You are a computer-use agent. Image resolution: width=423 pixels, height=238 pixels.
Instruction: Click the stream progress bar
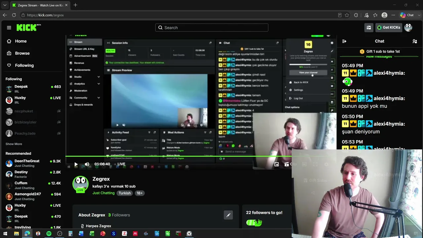click(x=178, y=156)
